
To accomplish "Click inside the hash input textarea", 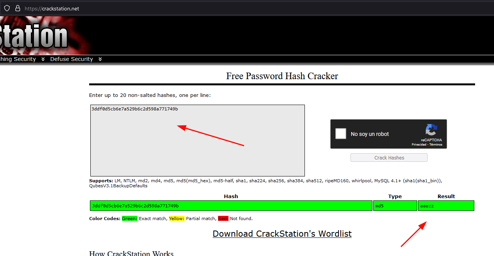I will tap(198, 141).
